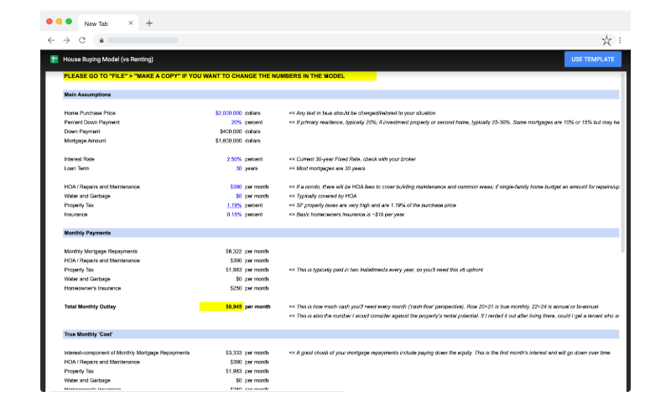Click note Typically covered by HOA
Viewport: 671px width, 402px height.
click(x=323, y=196)
